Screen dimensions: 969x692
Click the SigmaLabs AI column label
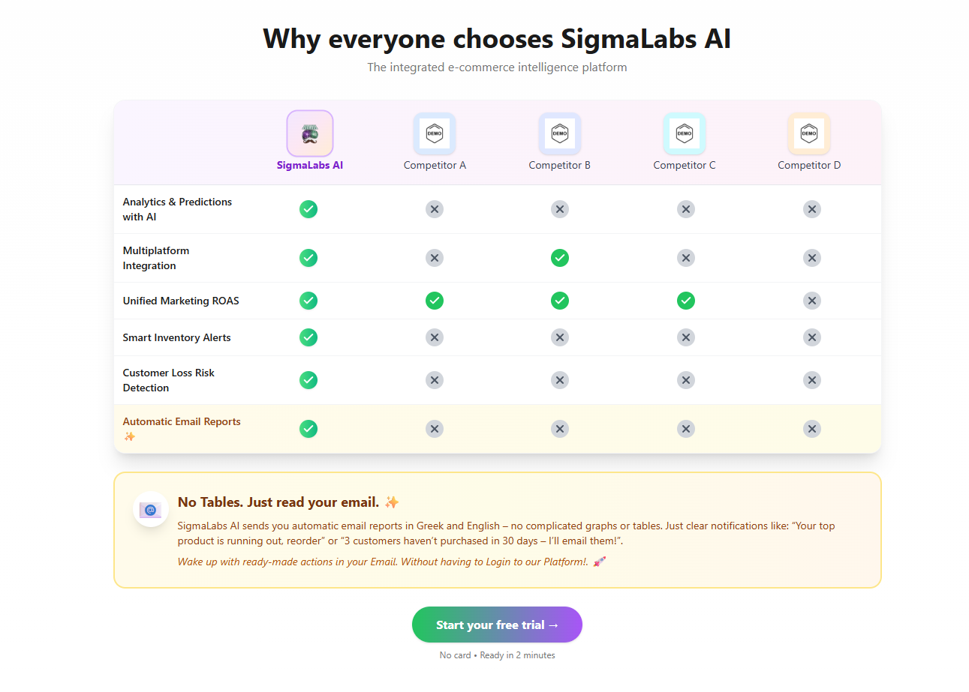[x=310, y=165]
